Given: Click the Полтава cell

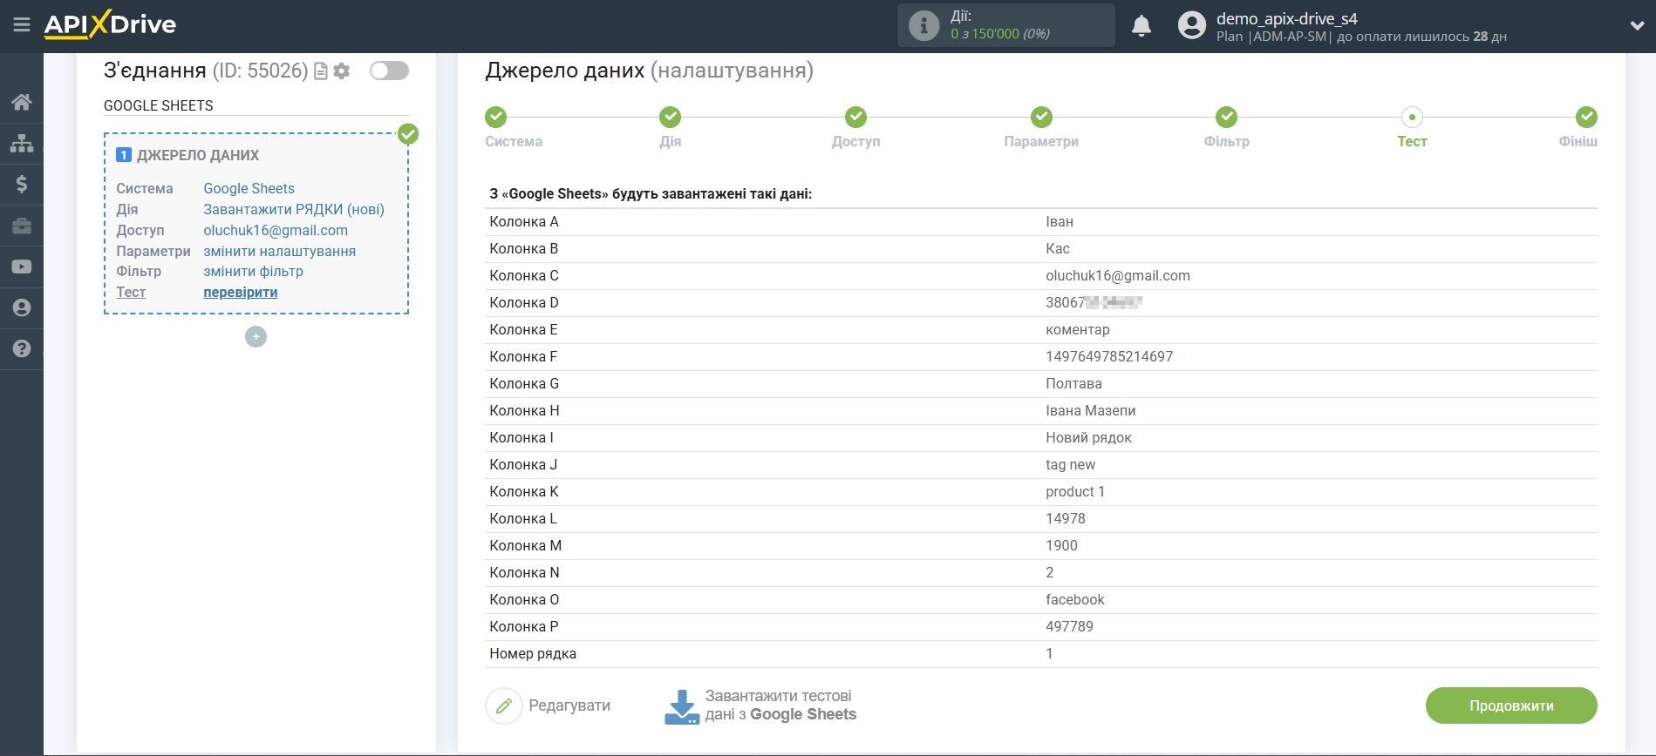Looking at the screenshot, I should pyautogui.click(x=1073, y=383).
